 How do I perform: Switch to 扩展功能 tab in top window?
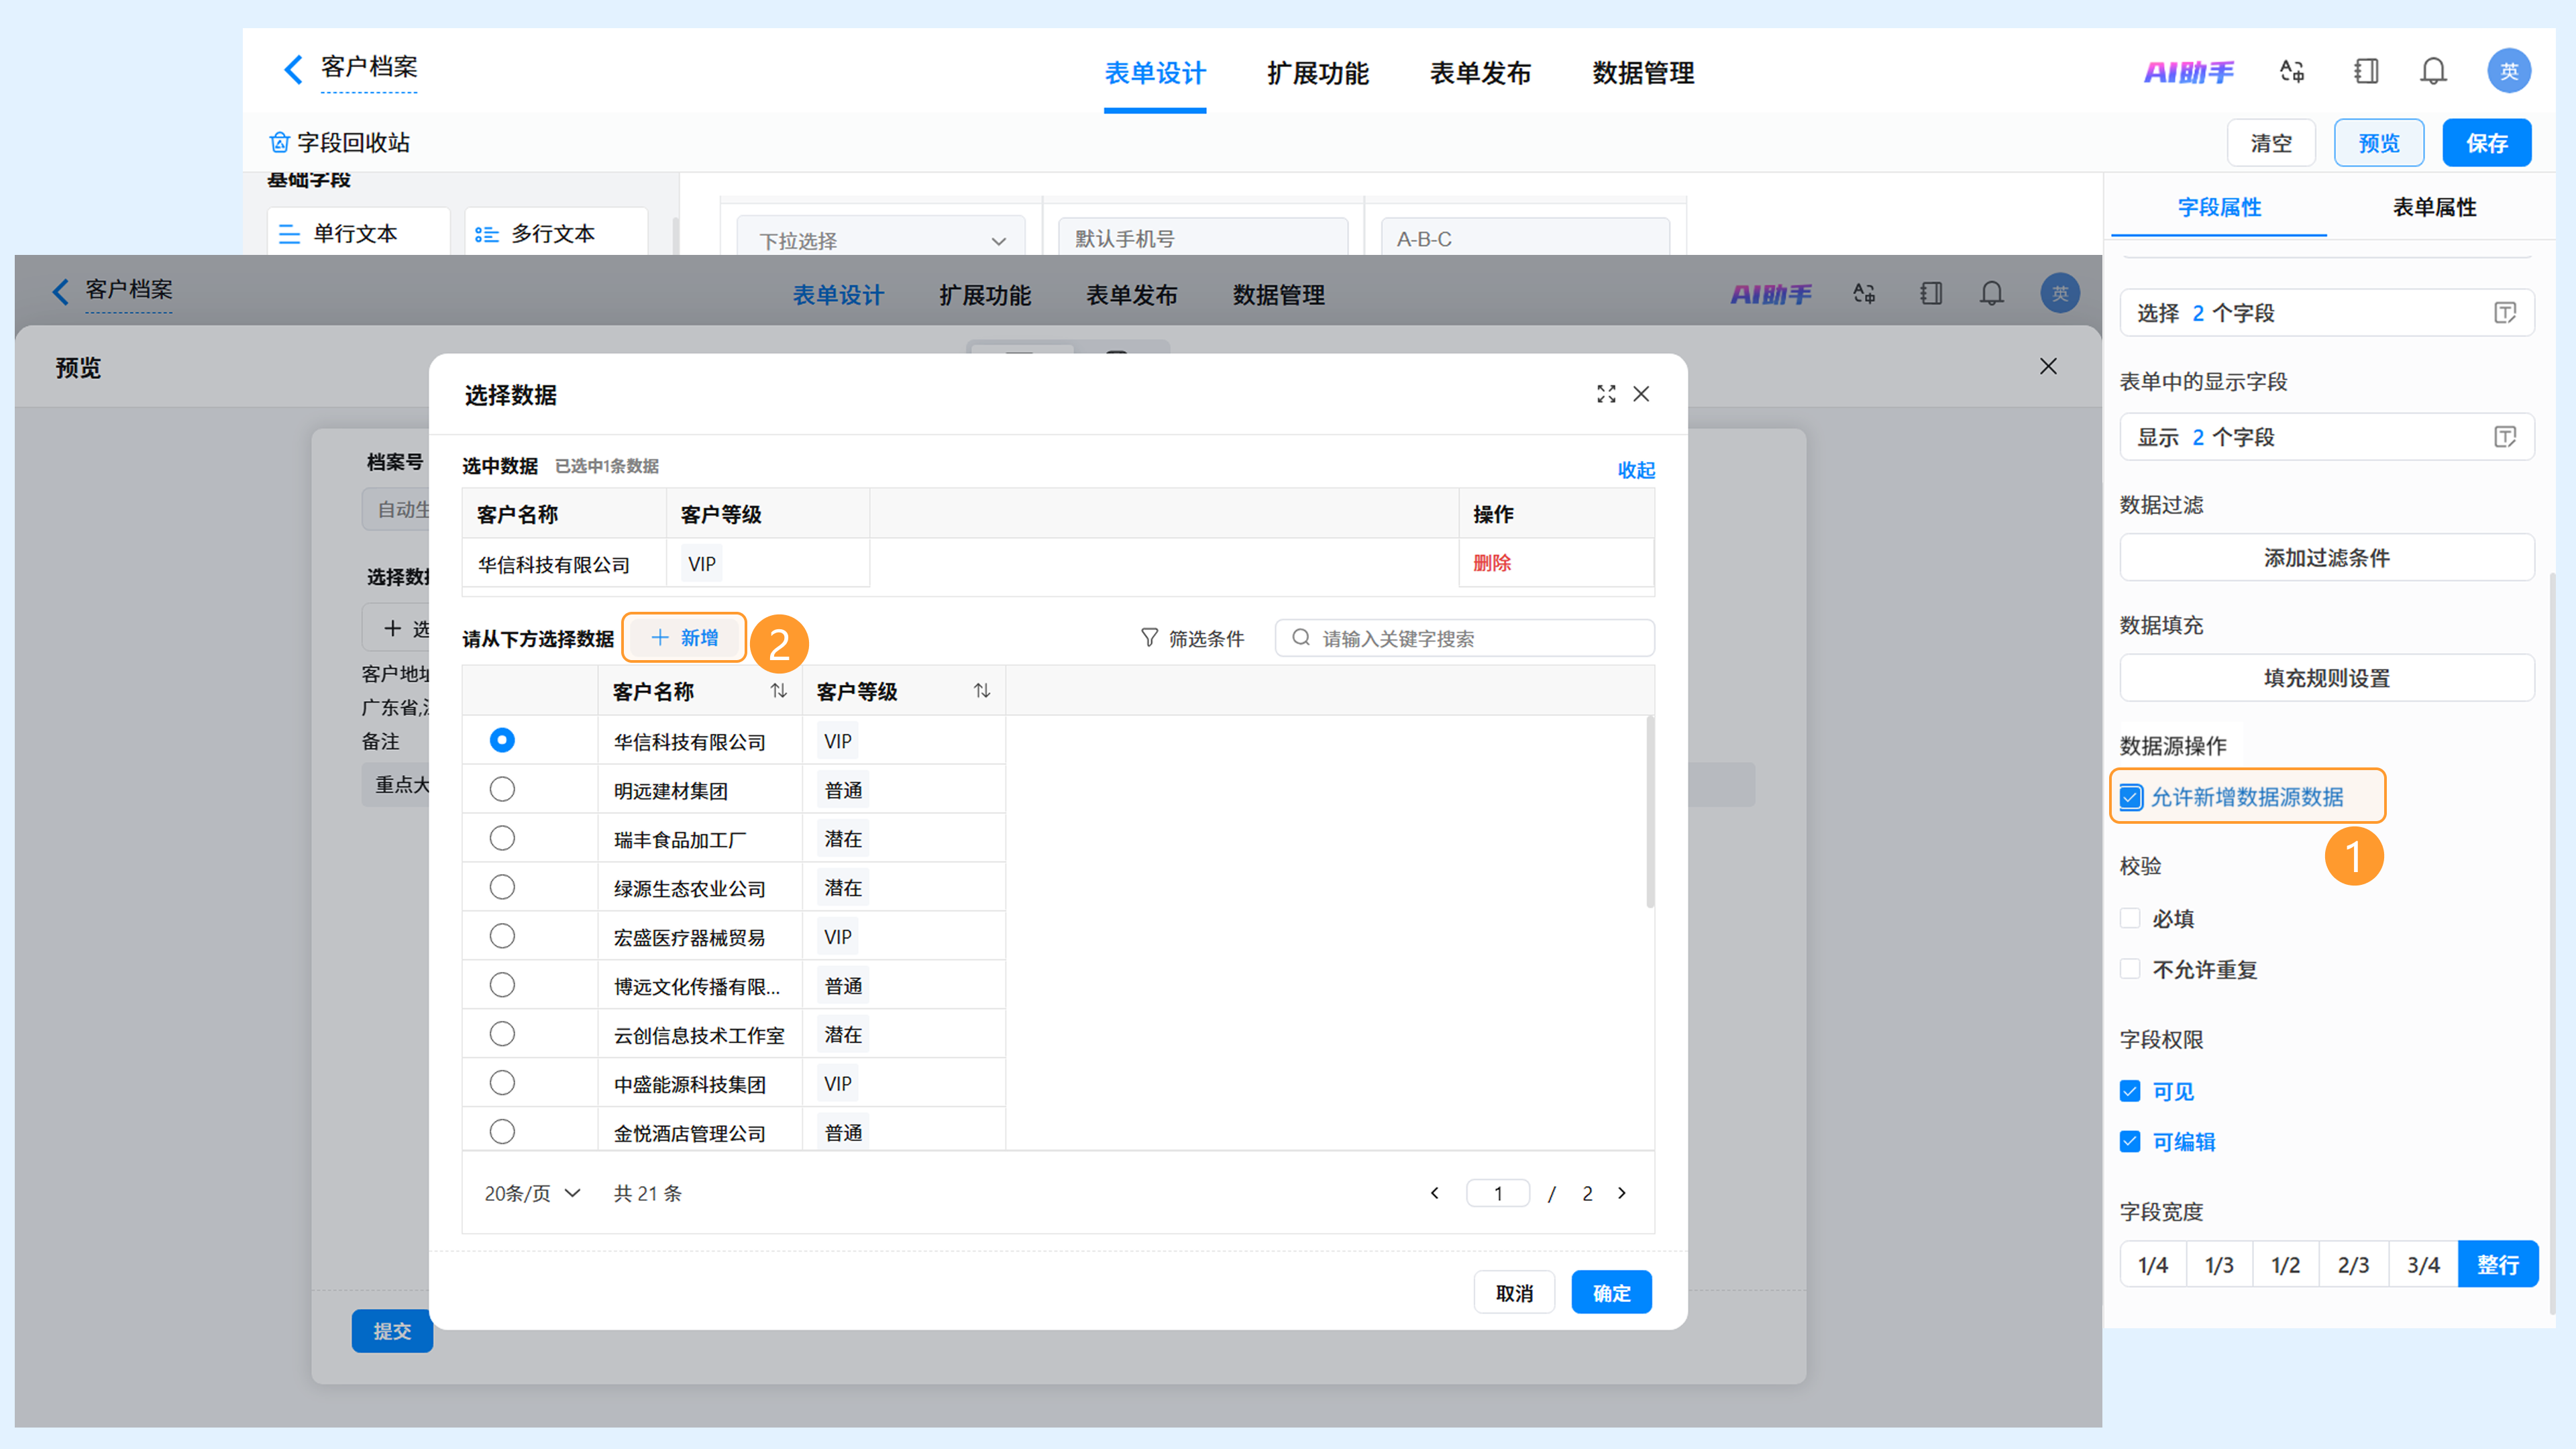pyautogui.click(x=1318, y=73)
